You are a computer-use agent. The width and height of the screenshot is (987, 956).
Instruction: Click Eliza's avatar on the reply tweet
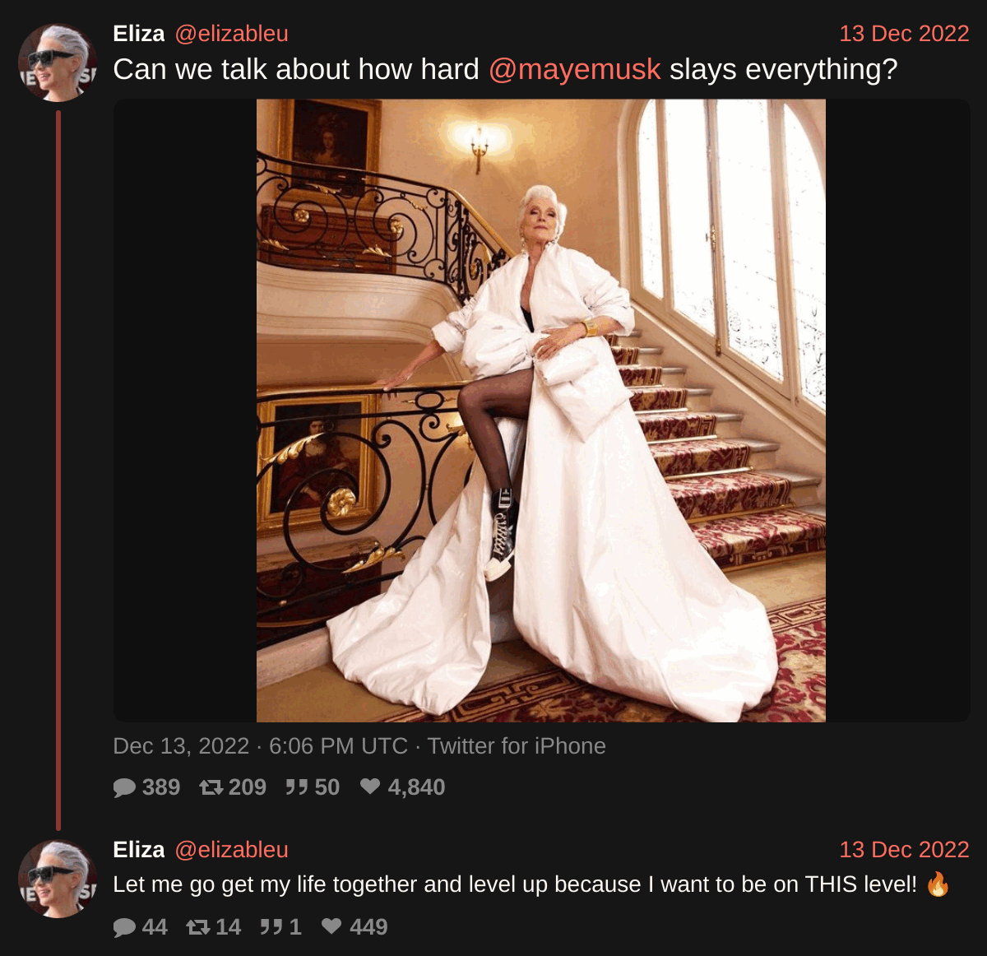[58, 879]
